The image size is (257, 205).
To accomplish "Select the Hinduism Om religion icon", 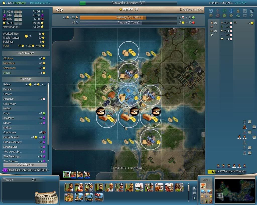I will click(x=231, y=11).
